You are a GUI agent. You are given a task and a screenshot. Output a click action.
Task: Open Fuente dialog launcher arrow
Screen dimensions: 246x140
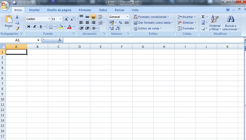[74, 34]
